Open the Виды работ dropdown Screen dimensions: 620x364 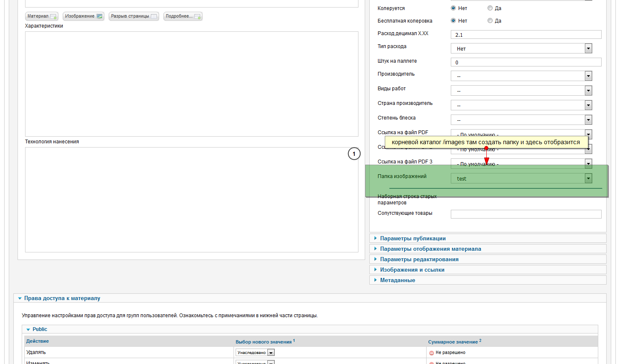(521, 91)
